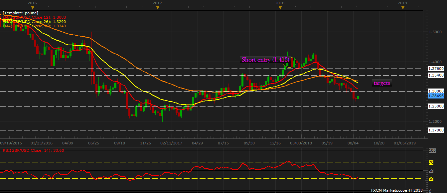The height and width of the screenshot is (193, 447).
Task: Click the Template: pound label
Action: (20, 13)
